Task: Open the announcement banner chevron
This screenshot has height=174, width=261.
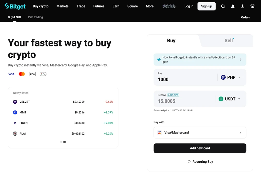Action: [241, 60]
